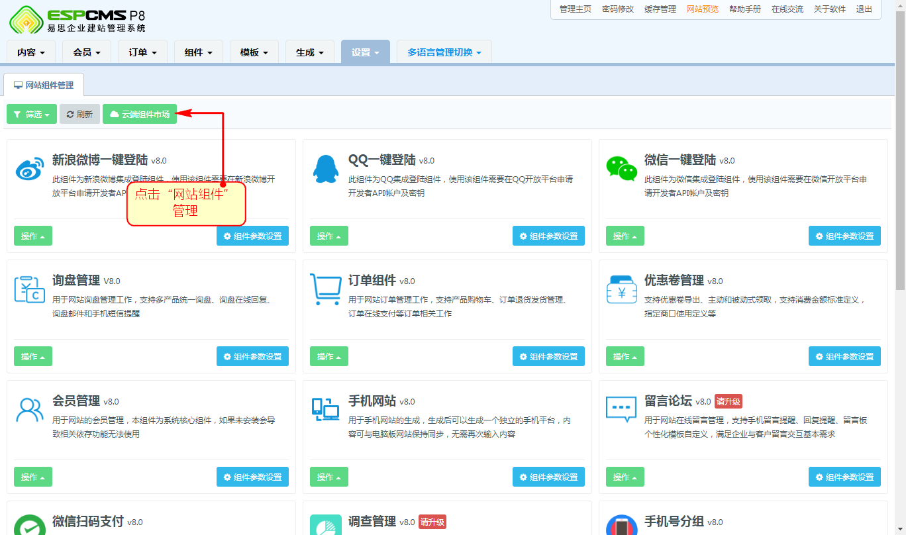The image size is (906, 535).
Task: Open the 筛选 filter dropdown
Action: point(32,114)
